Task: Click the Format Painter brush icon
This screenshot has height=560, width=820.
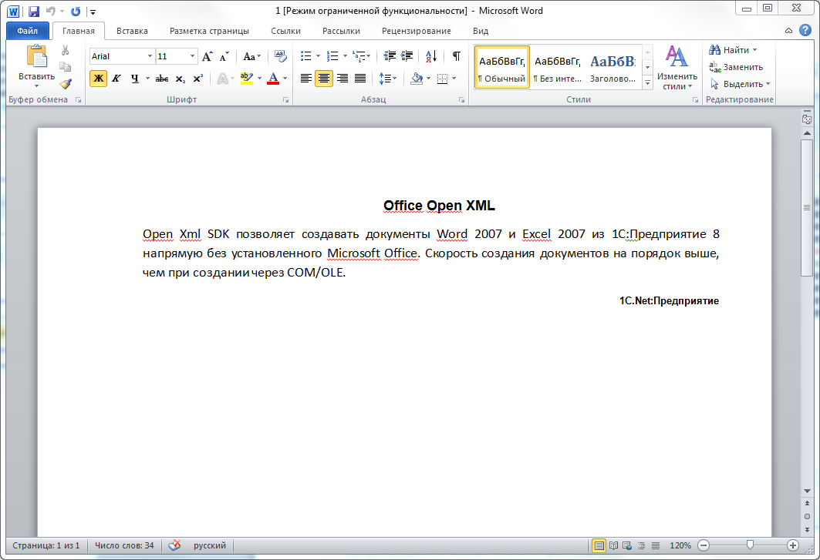Action: (x=66, y=84)
